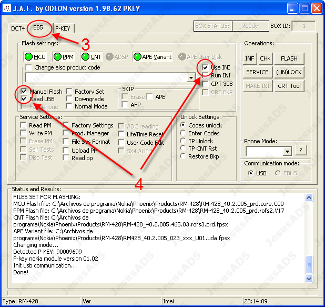Click the 'Init usb communication...' log line
The height and width of the screenshot is (307, 325).
[45, 265]
